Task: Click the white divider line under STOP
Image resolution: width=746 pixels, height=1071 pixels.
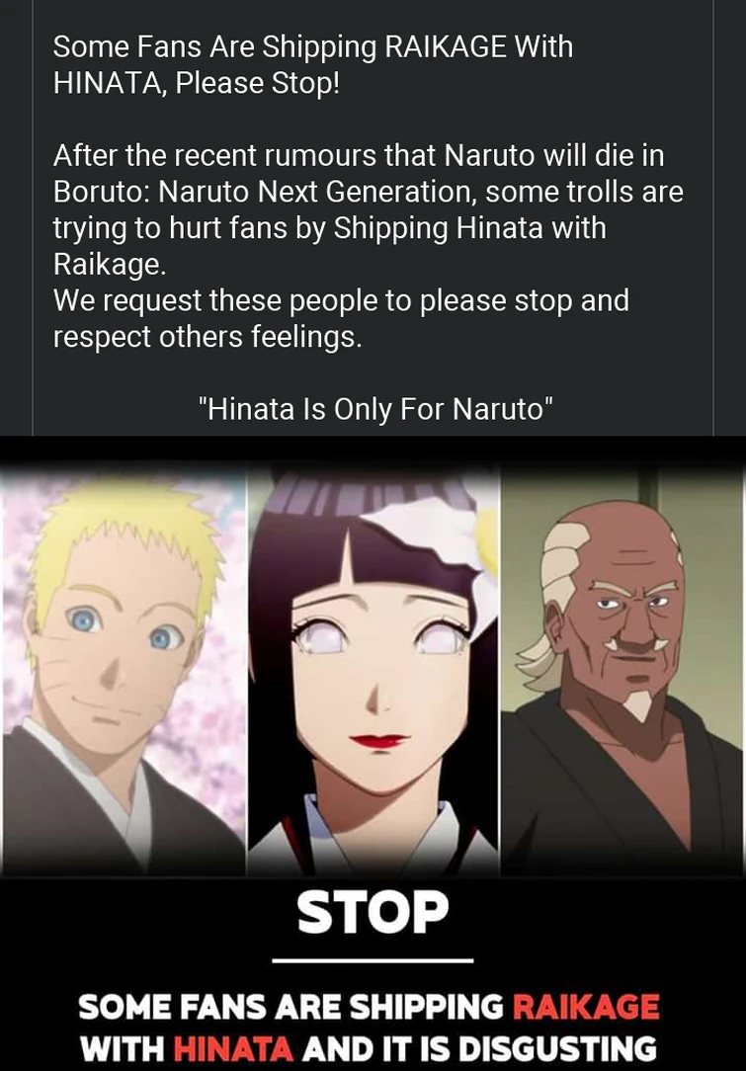Action: click(x=373, y=960)
